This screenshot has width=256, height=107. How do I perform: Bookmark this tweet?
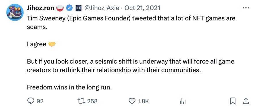232,101
